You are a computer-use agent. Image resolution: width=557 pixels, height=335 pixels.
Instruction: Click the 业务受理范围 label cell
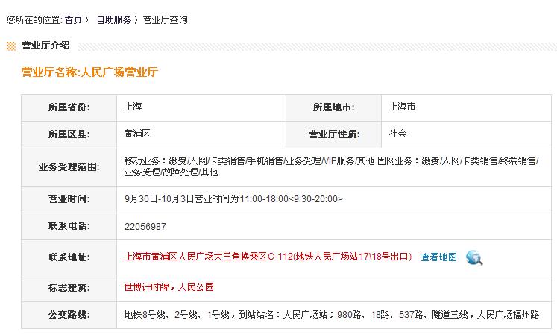tap(69, 167)
